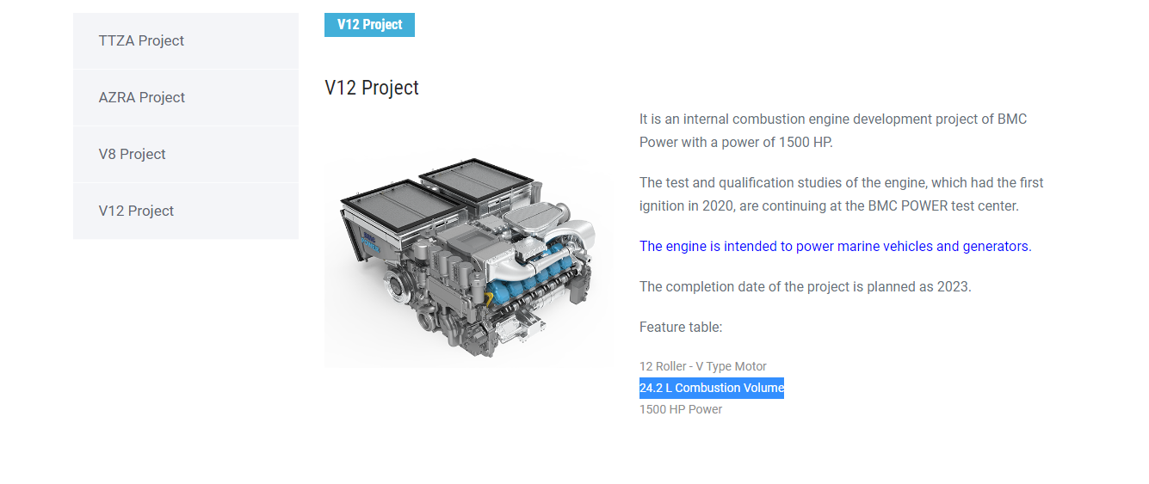Viewport: 1149px width, 484px height.
Task: Click the highlighted 24.2 L Combustion Volume text
Action: click(x=711, y=388)
